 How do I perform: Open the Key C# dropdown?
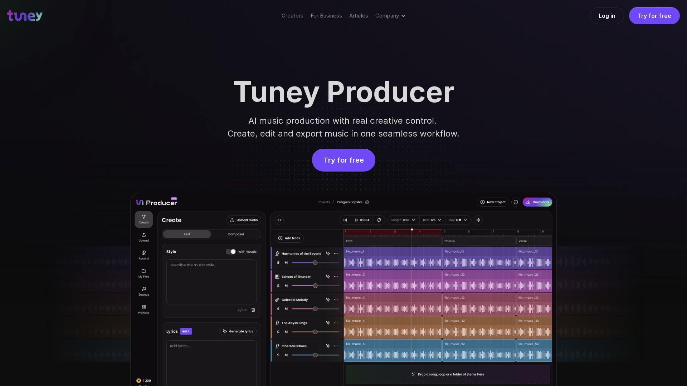pos(458,220)
